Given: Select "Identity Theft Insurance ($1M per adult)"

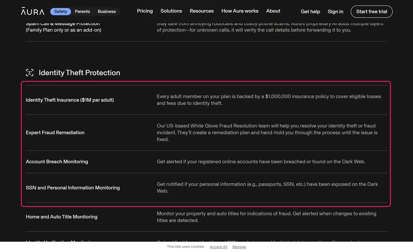Looking at the screenshot, I should click(x=70, y=100).
